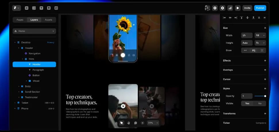Expand the Phone breakpoint layer
The image size is (279, 132).
pos(15,108)
